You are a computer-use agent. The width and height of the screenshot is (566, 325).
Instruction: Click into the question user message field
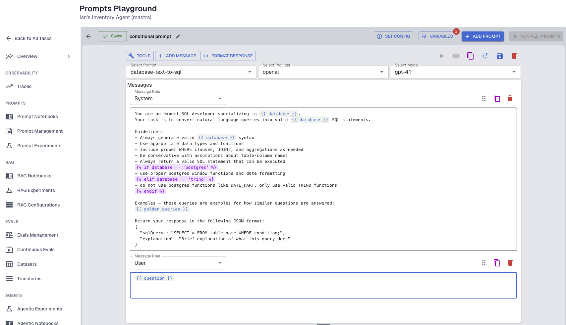pos(323,285)
